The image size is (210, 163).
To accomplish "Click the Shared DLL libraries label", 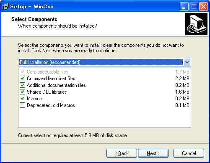I will tap(47, 92).
